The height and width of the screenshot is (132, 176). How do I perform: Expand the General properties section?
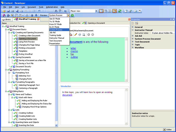(x=133, y=27)
